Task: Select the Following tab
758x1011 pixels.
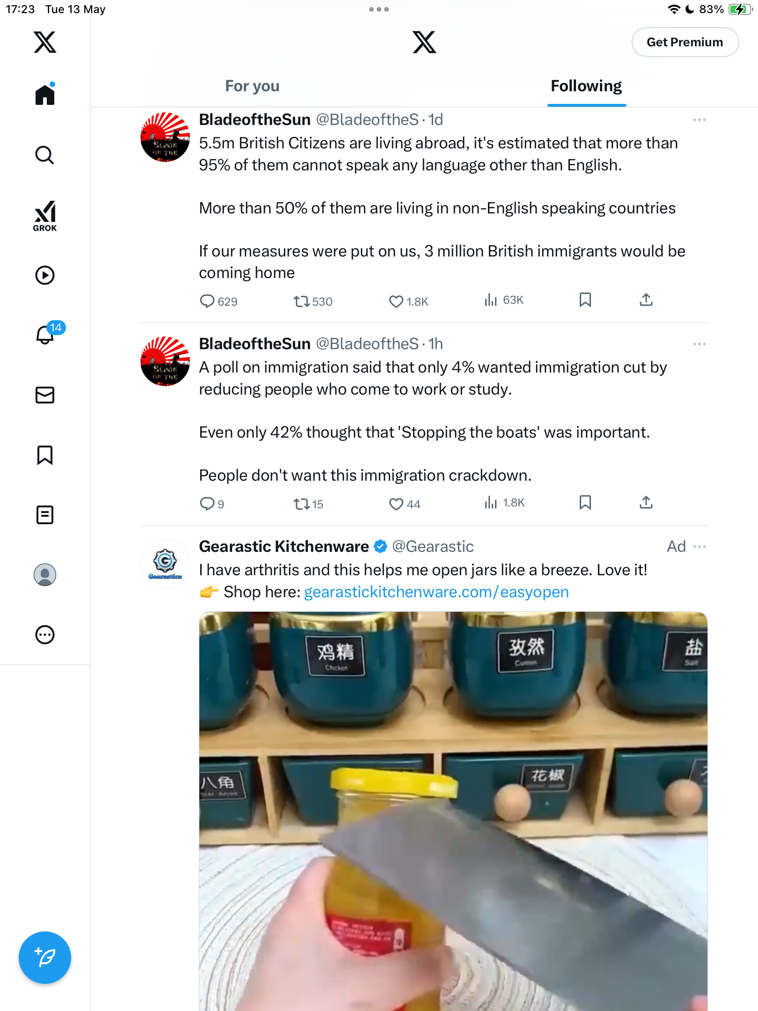Action: coord(586,86)
